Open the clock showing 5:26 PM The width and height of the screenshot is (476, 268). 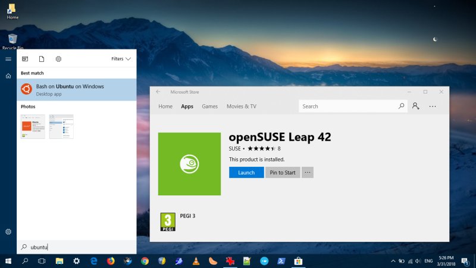[x=446, y=261]
